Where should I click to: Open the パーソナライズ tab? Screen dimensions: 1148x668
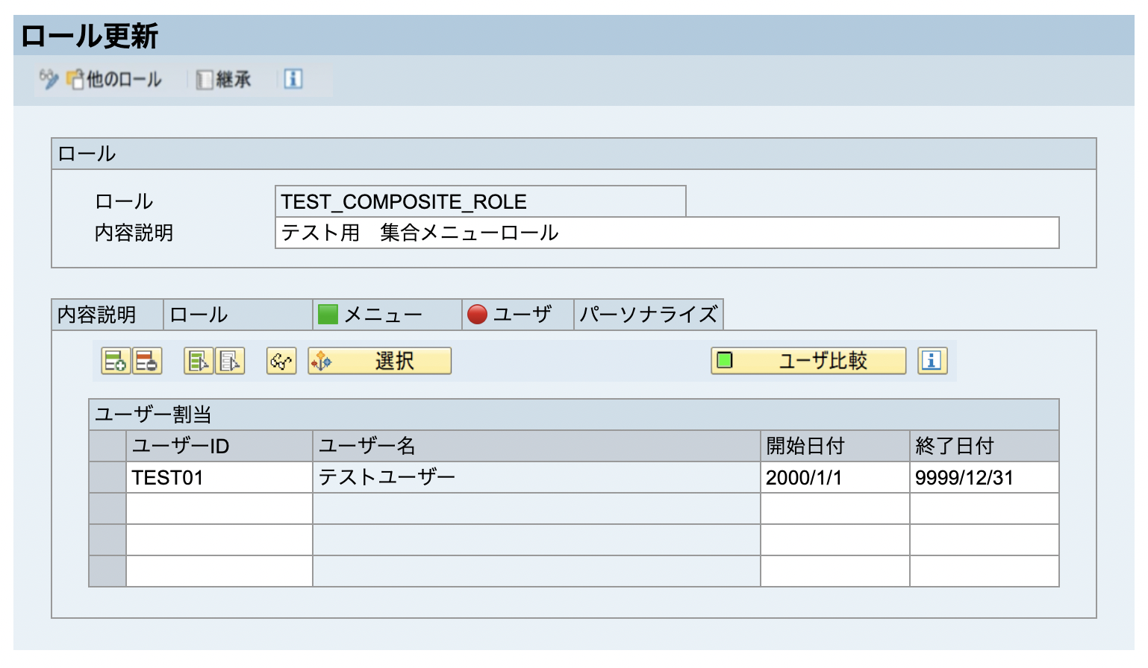pos(649,314)
